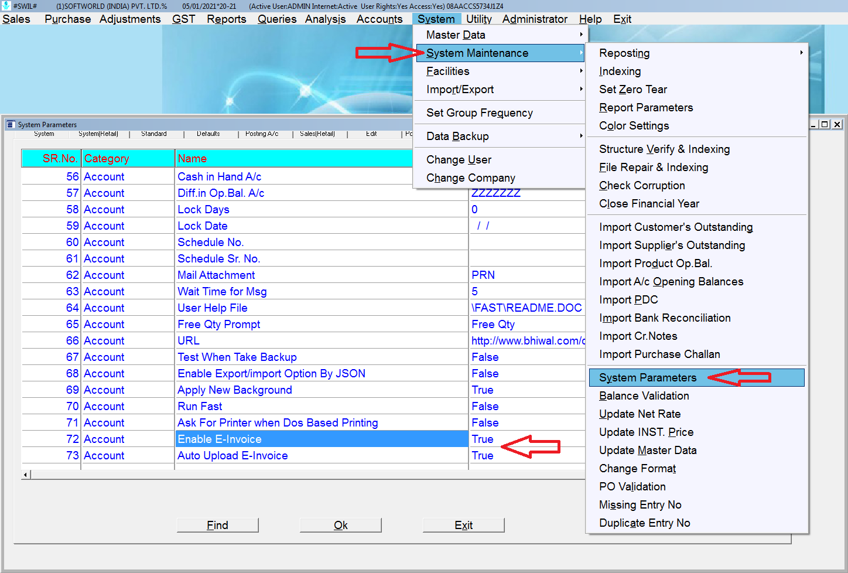Click the Exit menu item
Image resolution: width=848 pixels, height=573 pixels.
[622, 19]
